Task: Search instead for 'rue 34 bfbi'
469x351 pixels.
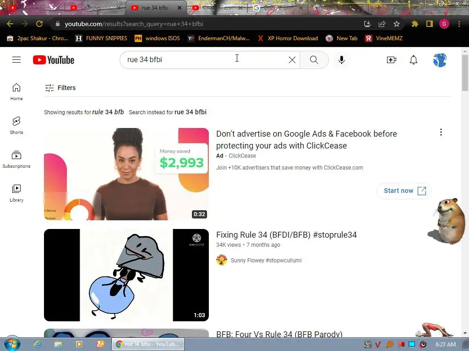Action: [x=190, y=112]
